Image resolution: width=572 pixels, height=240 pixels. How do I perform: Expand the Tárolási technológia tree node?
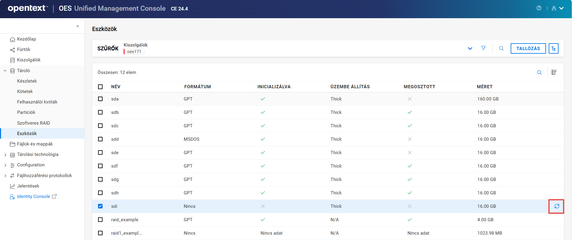tap(5, 155)
